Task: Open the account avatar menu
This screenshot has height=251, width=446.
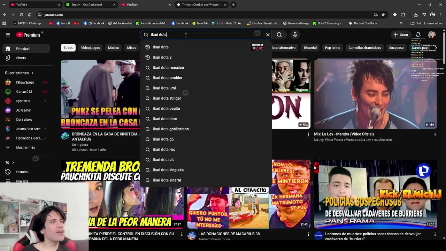Action: click(x=432, y=35)
